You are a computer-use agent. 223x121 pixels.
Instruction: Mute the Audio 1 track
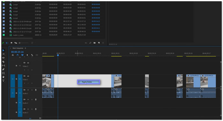point(28,90)
